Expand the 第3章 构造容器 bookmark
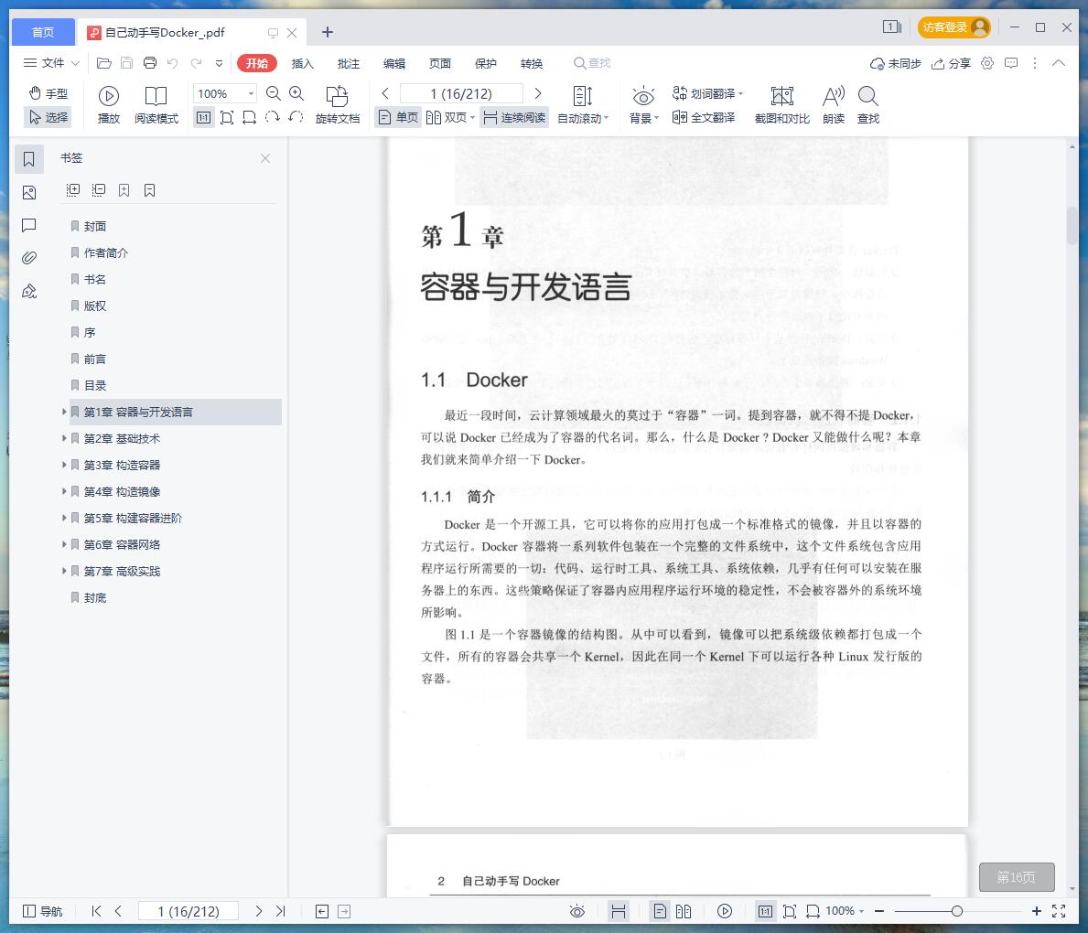The height and width of the screenshot is (933, 1088). [x=64, y=465]
